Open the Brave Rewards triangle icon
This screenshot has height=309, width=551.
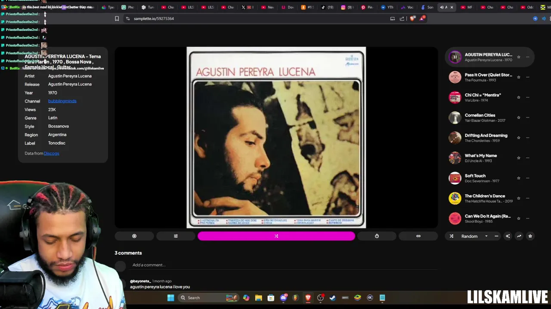coord(423,18)
